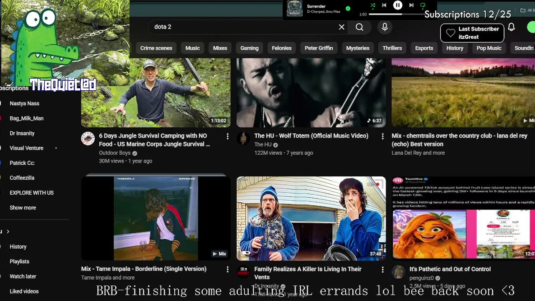Open the Surrender album art
535x301 pixels.
pos(295,9)
